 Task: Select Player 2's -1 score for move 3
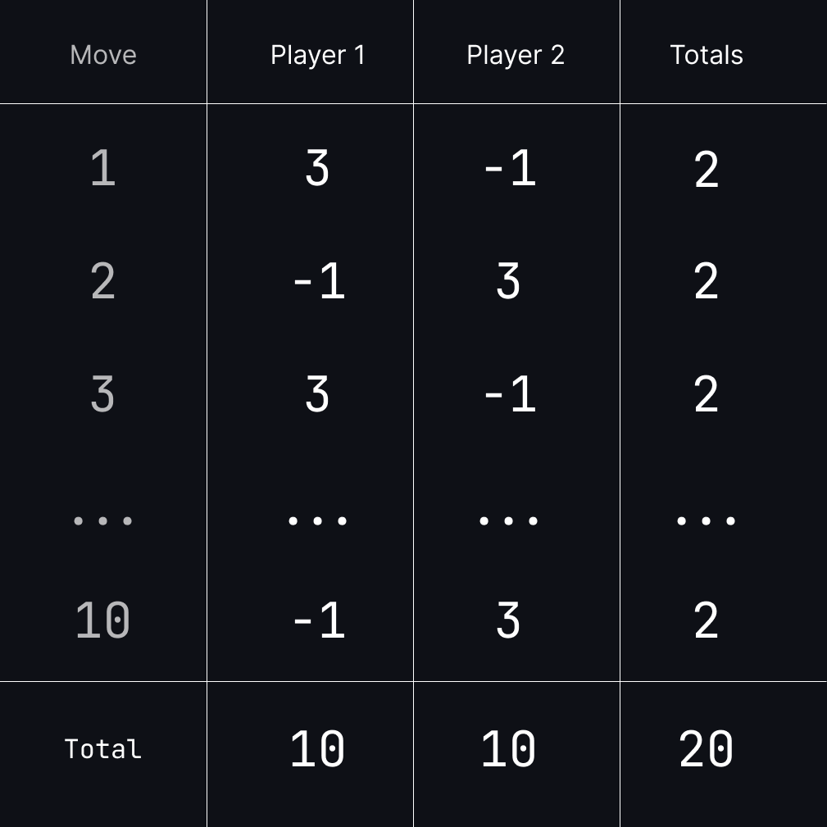tap(510, 395)
